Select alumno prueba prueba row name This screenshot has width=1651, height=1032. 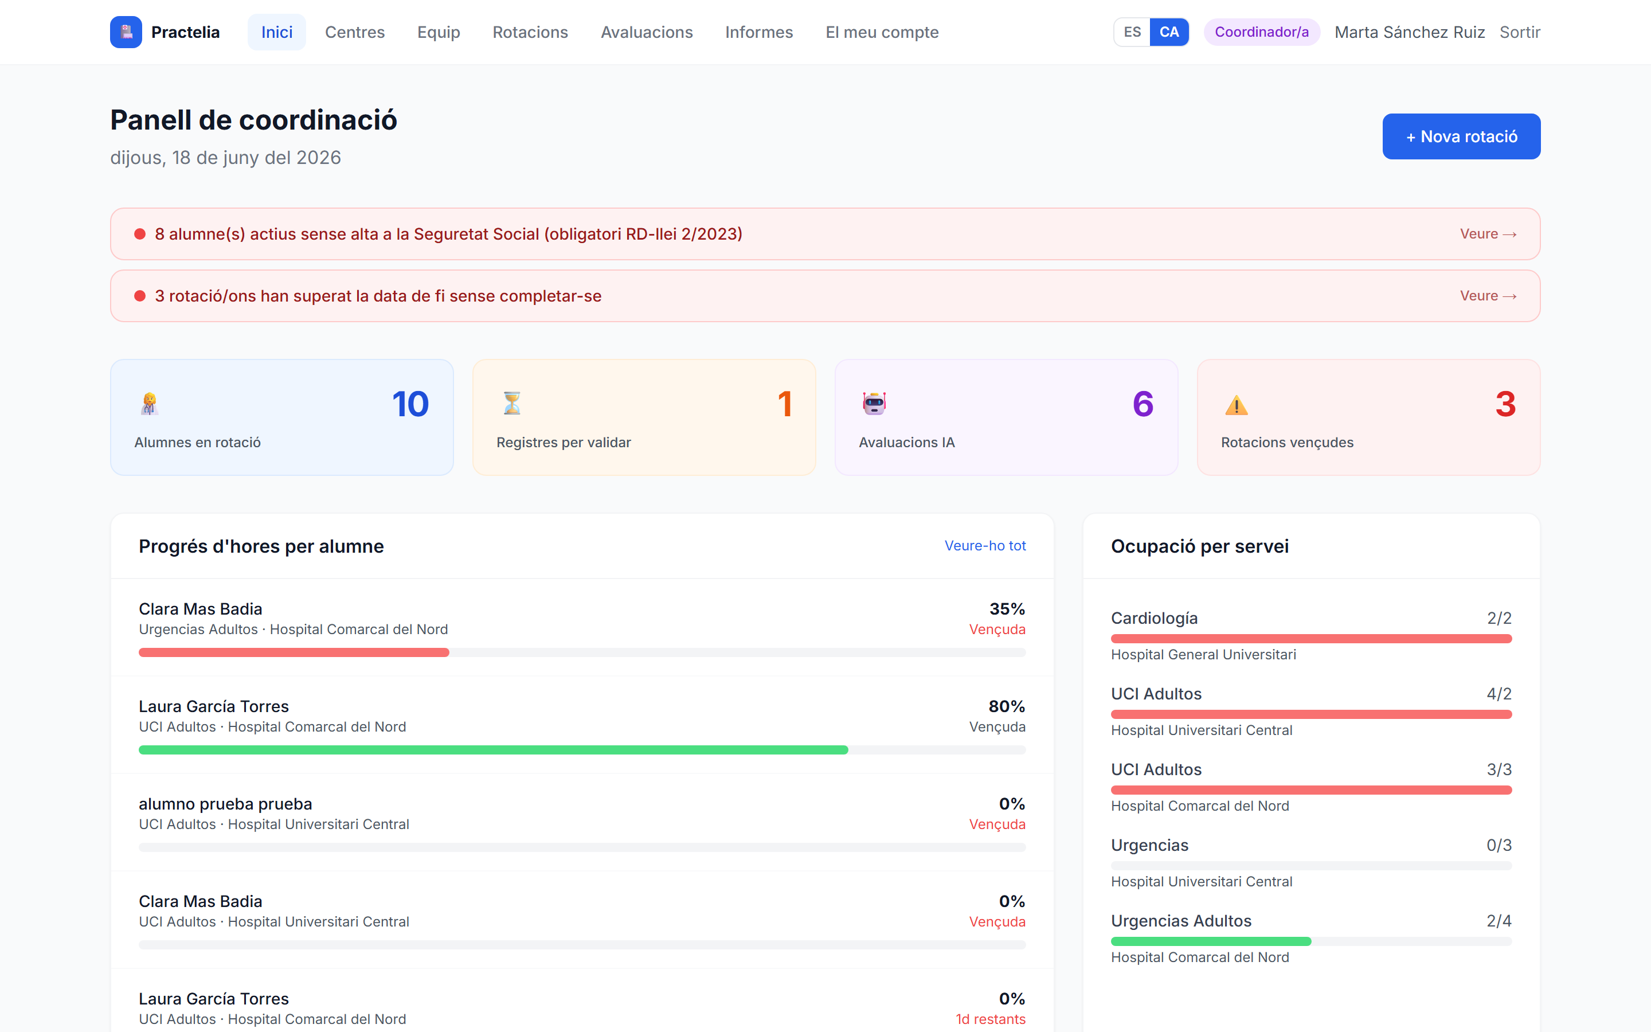[225, 804]
